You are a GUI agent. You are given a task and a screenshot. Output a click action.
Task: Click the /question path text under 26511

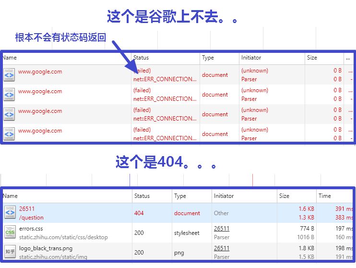tap(31, 218)
